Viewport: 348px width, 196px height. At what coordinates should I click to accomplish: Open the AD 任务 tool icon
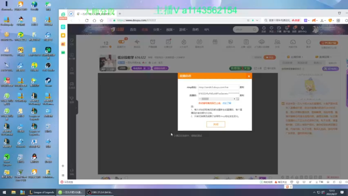coord(199,43)
